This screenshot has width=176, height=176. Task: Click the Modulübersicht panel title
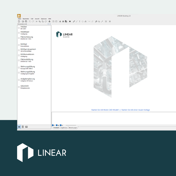coord(22,24)
